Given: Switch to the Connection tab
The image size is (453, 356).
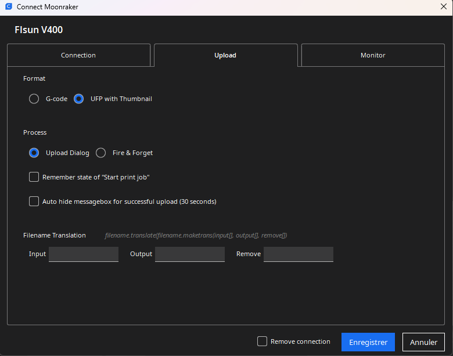Looking at the screenshot, I should click(x=78, y=55).
